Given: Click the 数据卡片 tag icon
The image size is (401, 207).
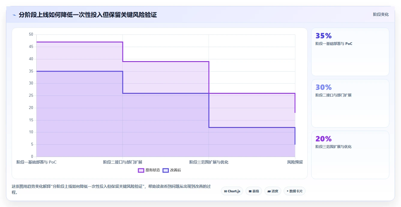Looking at the screenshot, I should (288, 191).
